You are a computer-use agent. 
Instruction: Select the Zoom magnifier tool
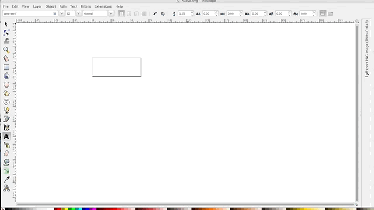(6, 50)
